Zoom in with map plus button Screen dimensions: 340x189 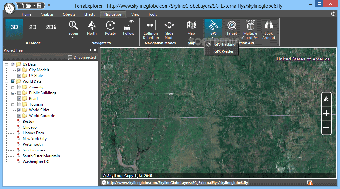326,113
